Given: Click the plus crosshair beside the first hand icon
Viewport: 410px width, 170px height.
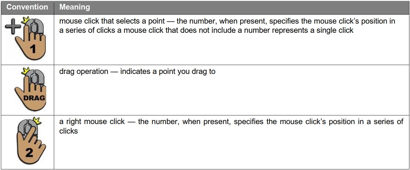Looking at the screenshot, I should (x=13, y=26).
